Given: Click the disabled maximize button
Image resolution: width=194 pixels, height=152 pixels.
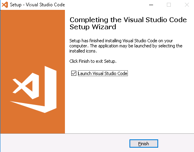Looking at the screenshot, I should [x=169, y=5].
